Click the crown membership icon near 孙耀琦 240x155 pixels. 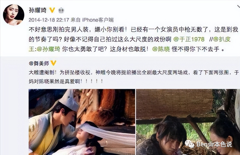point(61,10)
